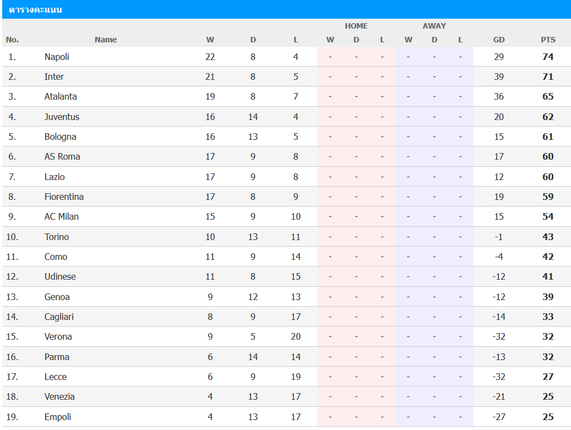Click the AWAY group header

(x=434, y=26)
